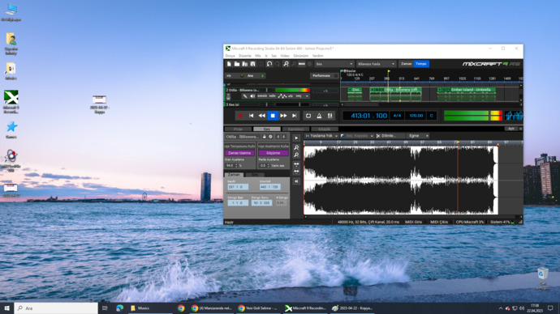The width and height of the screenshot is (560, 314).
Task: Jump to end with transport button
Action: click(294, 116)
